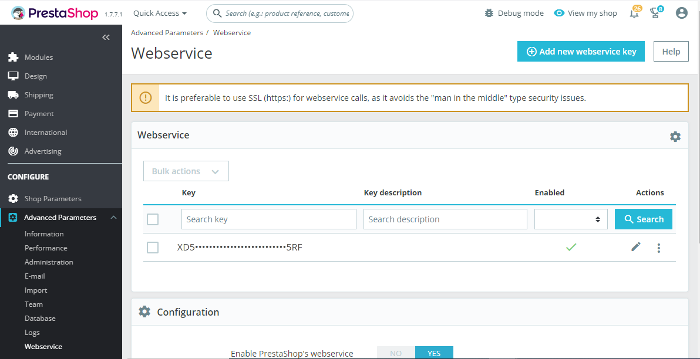Viewport: 700px width, 359px height.
Task: Set Enable PrestaShop's webservice to NO
Action: [396, 353]
